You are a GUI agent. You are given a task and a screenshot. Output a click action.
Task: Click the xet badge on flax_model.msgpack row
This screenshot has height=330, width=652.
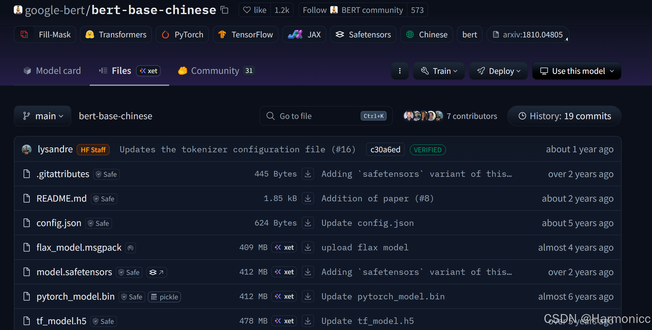click(284, 247)
